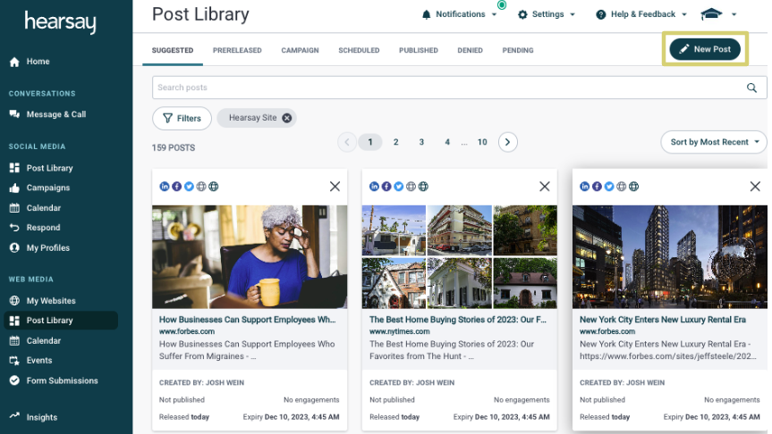Click the search magnifier icon
Viewport: 772px width, 434px height.
(751, 88)
